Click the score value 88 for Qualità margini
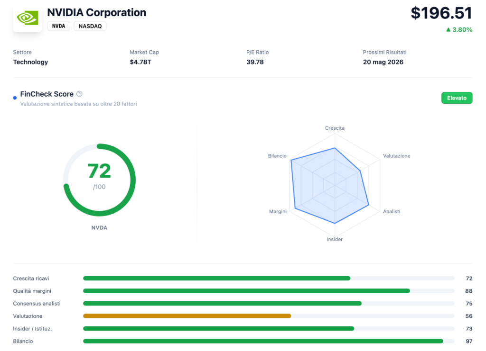 (469, 291)
